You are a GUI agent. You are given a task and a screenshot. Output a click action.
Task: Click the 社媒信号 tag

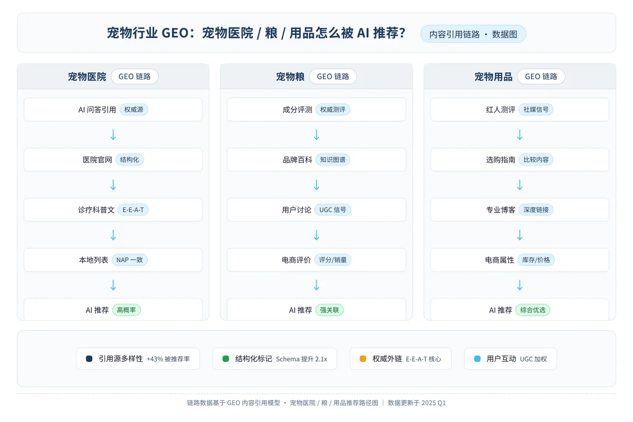pos(536,109)
